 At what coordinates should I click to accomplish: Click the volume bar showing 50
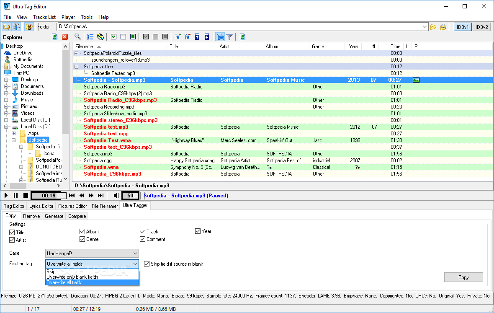131,196
